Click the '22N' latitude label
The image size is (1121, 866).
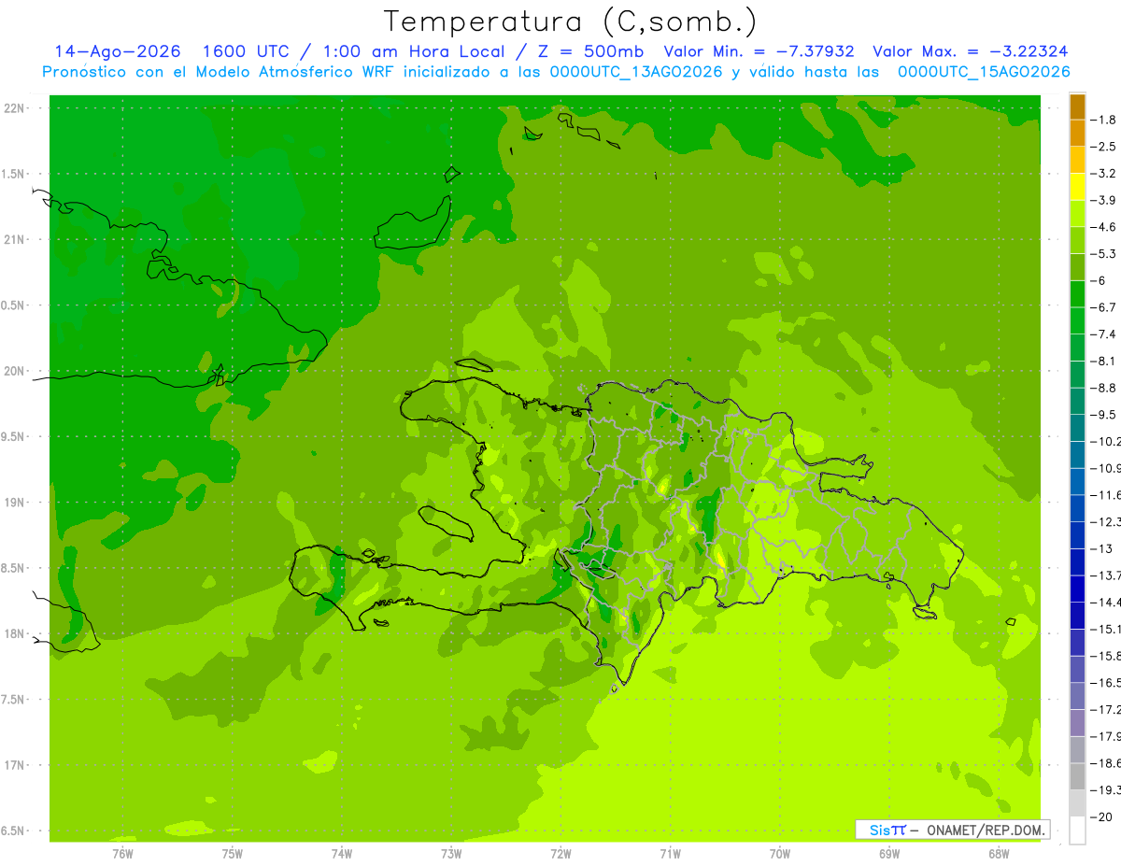click(15, 108)
